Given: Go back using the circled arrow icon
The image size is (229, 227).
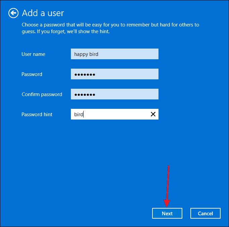Looking at the screenshot, I should click(13, 13).
